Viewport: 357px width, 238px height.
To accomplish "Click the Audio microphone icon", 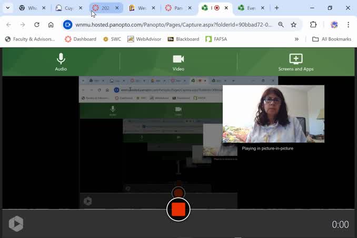I will 61,59.
